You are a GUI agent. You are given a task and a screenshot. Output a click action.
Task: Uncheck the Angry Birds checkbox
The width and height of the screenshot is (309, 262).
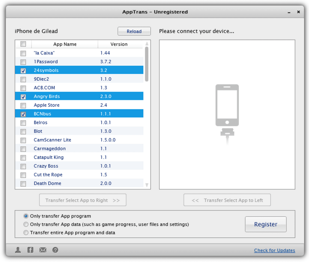[x=23, y=97]
